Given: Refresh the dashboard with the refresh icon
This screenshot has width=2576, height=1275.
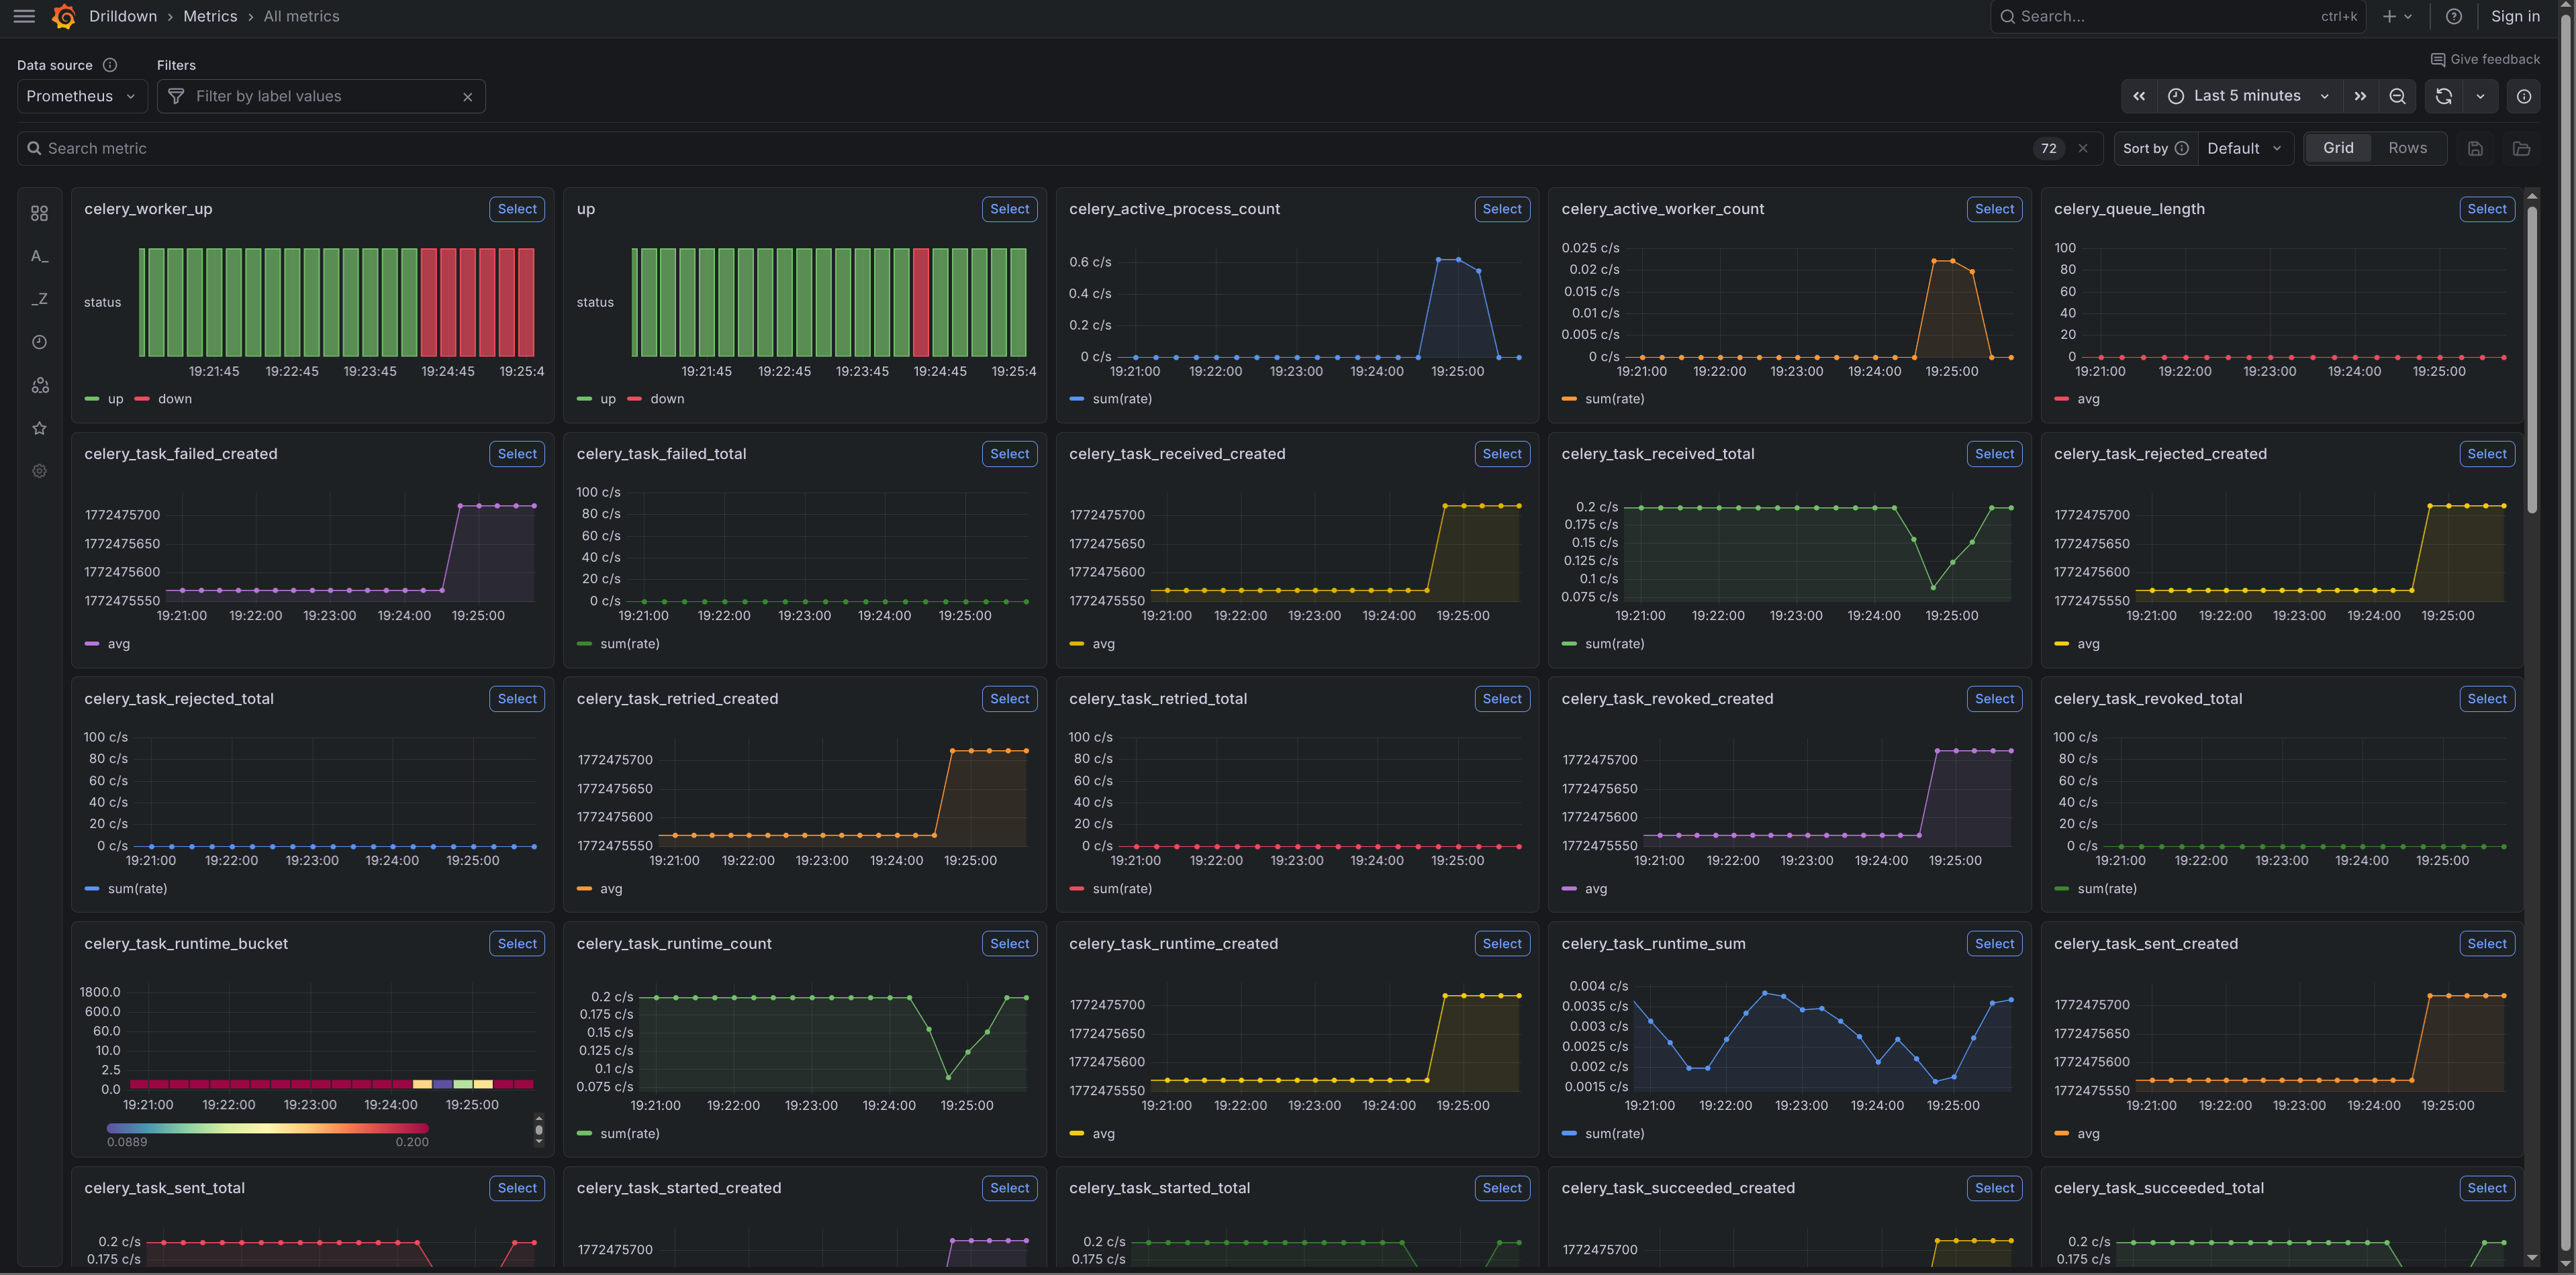Looking at the screenshot, I should (2443, 96).
